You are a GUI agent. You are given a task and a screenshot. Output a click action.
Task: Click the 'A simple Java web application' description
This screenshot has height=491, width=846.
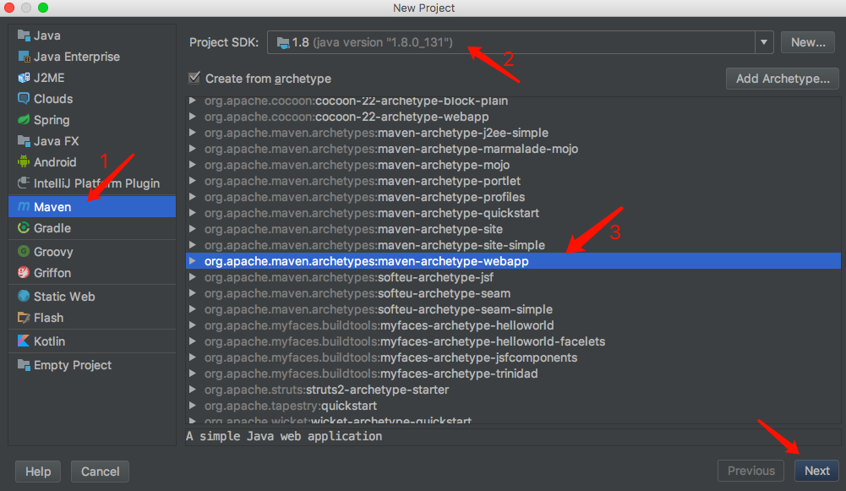(x=284, y=436)
